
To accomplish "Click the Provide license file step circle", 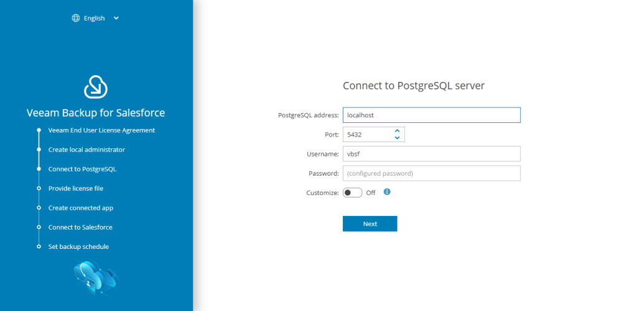I will tap(39, 188).
